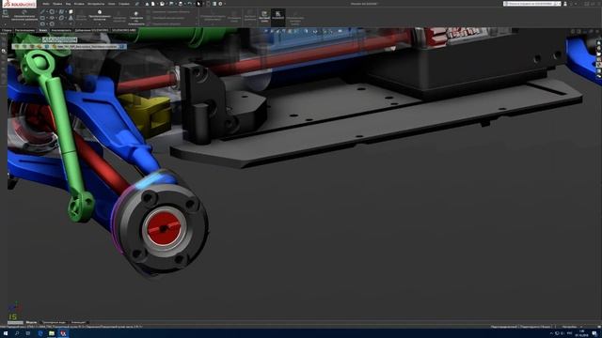Open the Файл (File) menu
Viewport: 602px width, 338px height.
[x=46, y=4]
